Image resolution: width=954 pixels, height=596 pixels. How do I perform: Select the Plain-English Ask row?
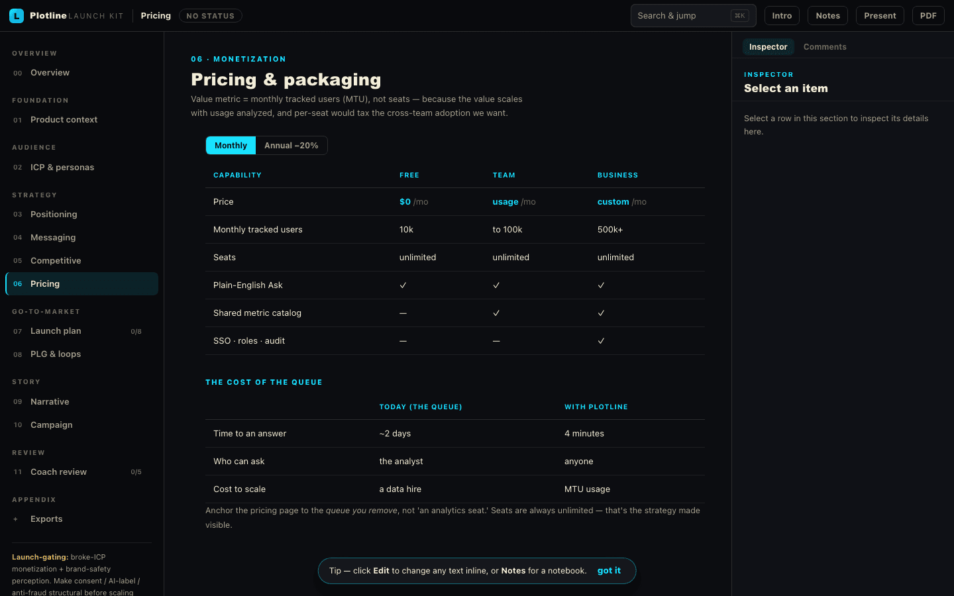point(455,285)
